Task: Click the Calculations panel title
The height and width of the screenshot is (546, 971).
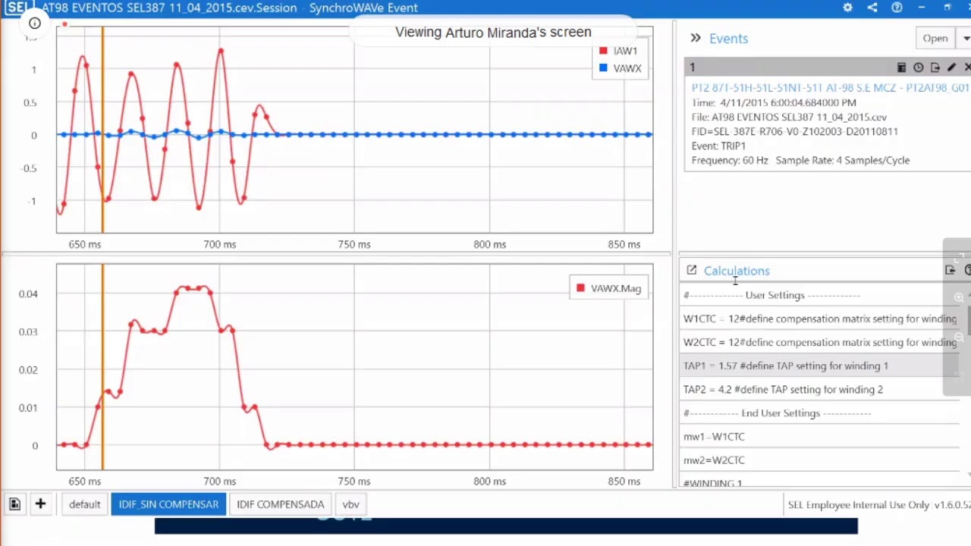Action: pos(737,271)
